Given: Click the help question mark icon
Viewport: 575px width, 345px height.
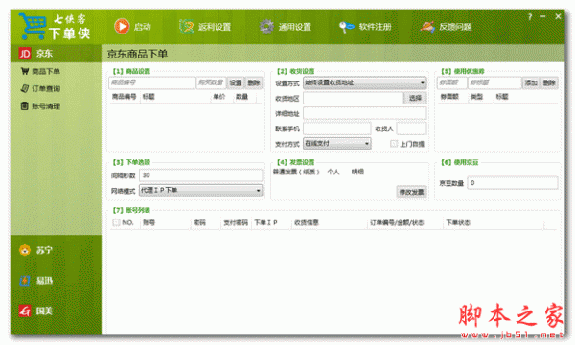Looking at the screenshot, I should 530,17.
